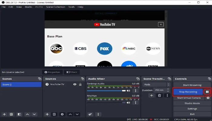Open source Filters button above docks

coord(72,72)
